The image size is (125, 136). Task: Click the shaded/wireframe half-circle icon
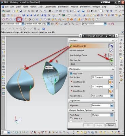click(x=92, y=11)
